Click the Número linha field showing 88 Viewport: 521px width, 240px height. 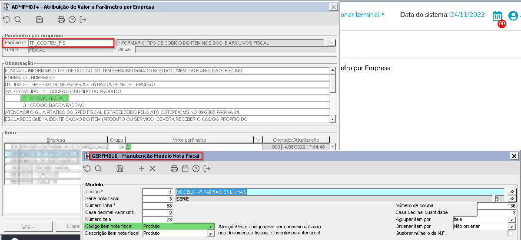158,205
